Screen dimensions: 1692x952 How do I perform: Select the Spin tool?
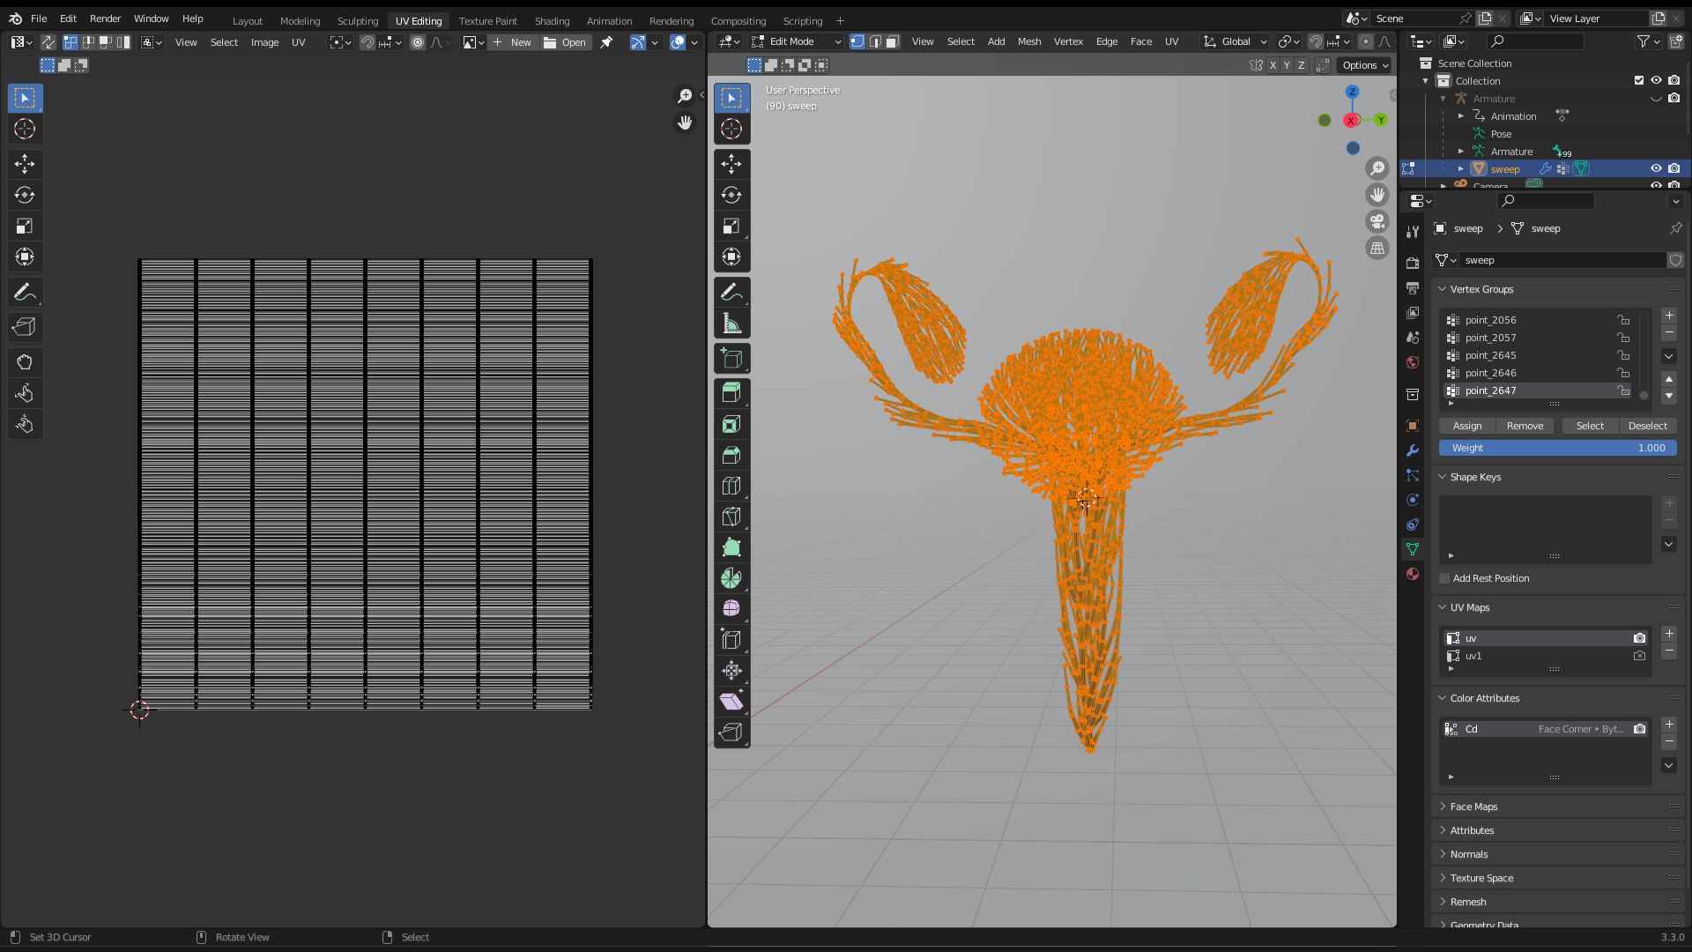731,578
